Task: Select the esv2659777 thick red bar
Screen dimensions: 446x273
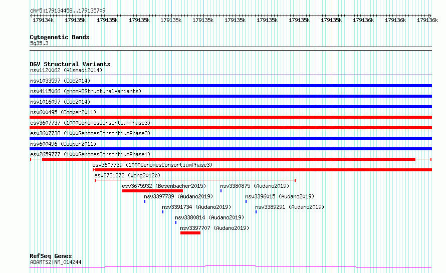Action: 229,159
